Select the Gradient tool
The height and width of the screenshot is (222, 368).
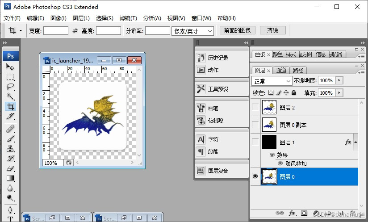[x=10, y=178]
